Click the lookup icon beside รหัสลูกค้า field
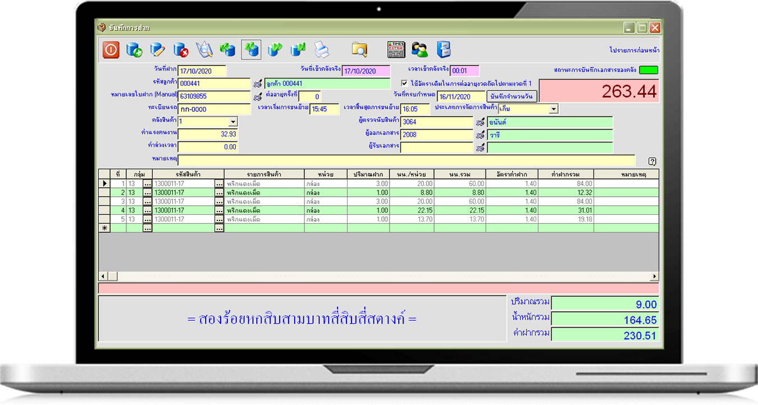The width and height of the screenshot is (758, 405). [x=258, y=84]
